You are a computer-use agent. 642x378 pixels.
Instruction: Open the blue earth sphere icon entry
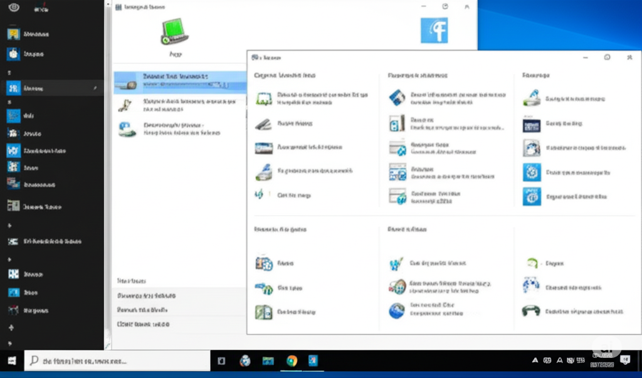point(397,311)
